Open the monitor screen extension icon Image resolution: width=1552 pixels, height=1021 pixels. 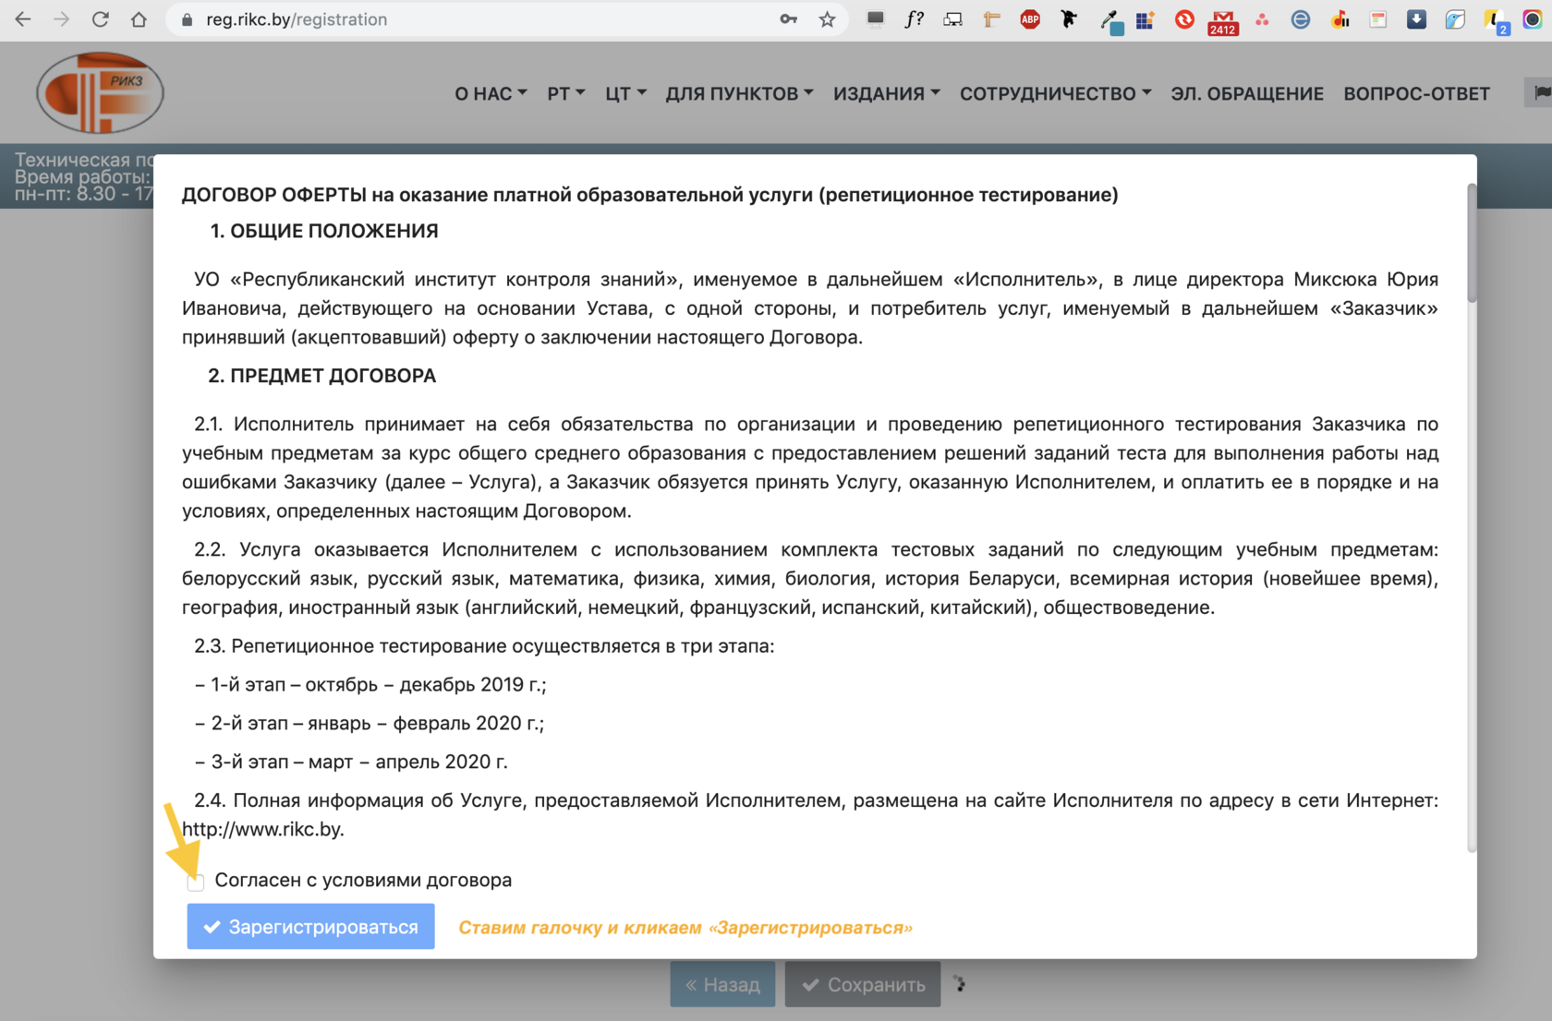(875, 19)
